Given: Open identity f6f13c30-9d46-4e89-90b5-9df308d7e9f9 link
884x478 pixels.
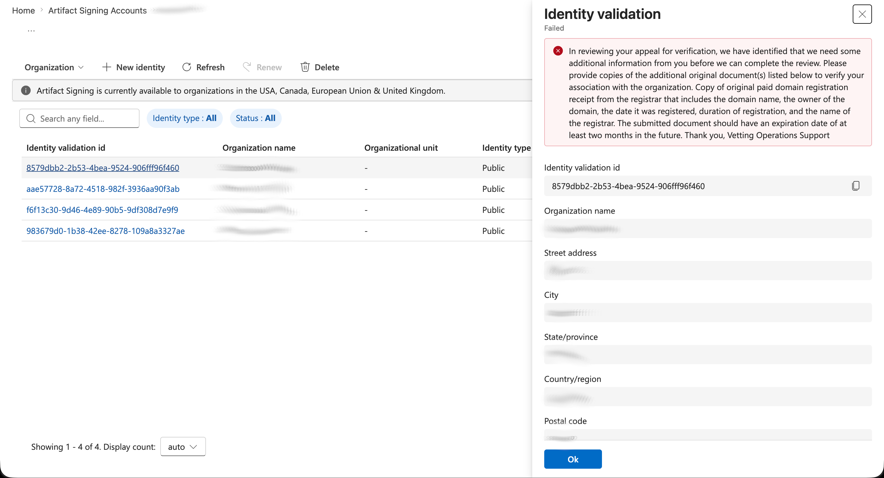Looking at the screenshot, I should (x=102, y=210).
